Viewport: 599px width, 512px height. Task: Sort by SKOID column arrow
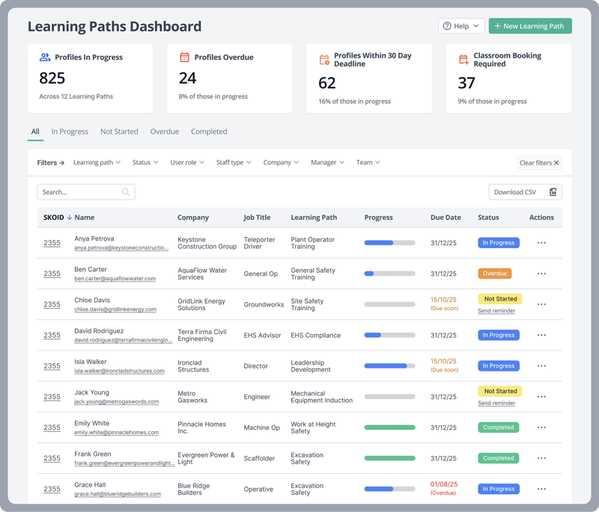click(x=70, y=218)
